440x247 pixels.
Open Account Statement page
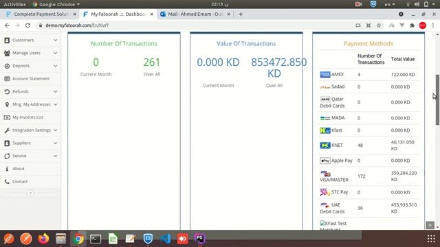(x=30, y=79)
